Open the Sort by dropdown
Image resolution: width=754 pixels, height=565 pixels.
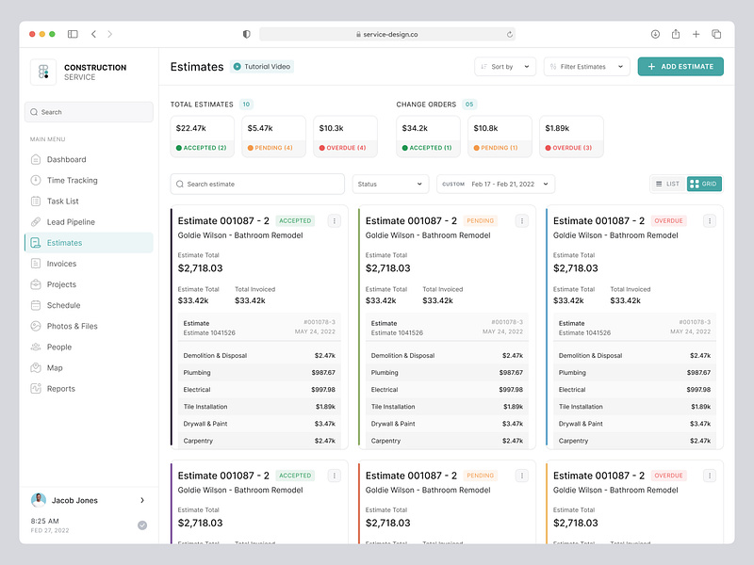point(505,67)
